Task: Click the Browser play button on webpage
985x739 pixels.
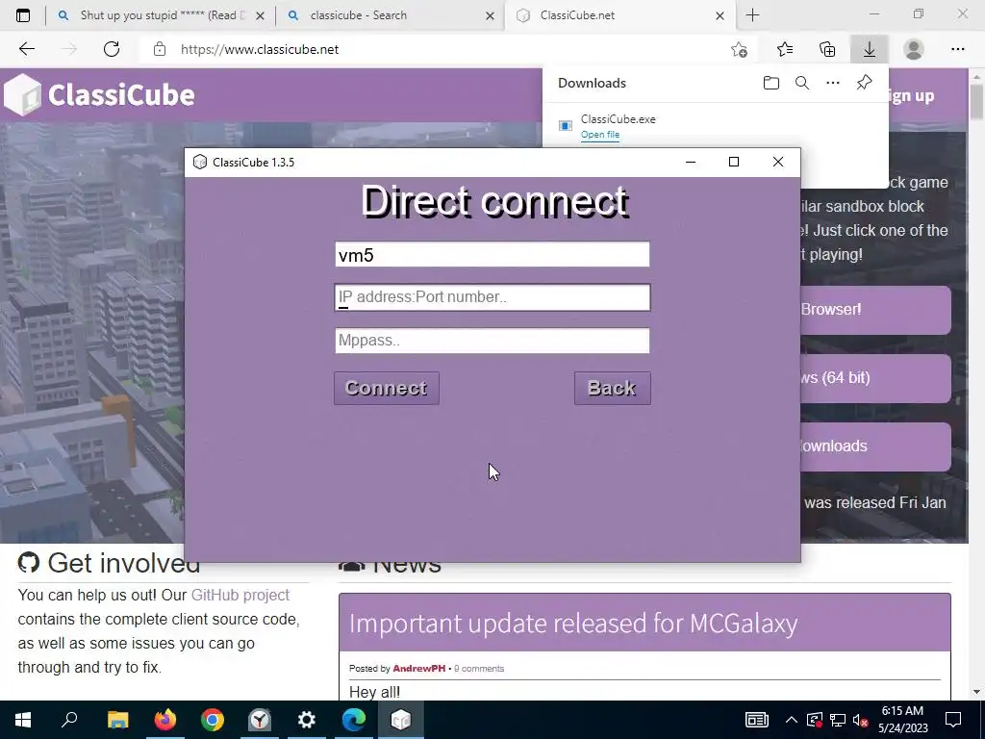Action: pos(875,309)
